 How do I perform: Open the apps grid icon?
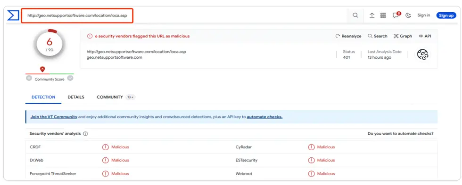point(383,15)
